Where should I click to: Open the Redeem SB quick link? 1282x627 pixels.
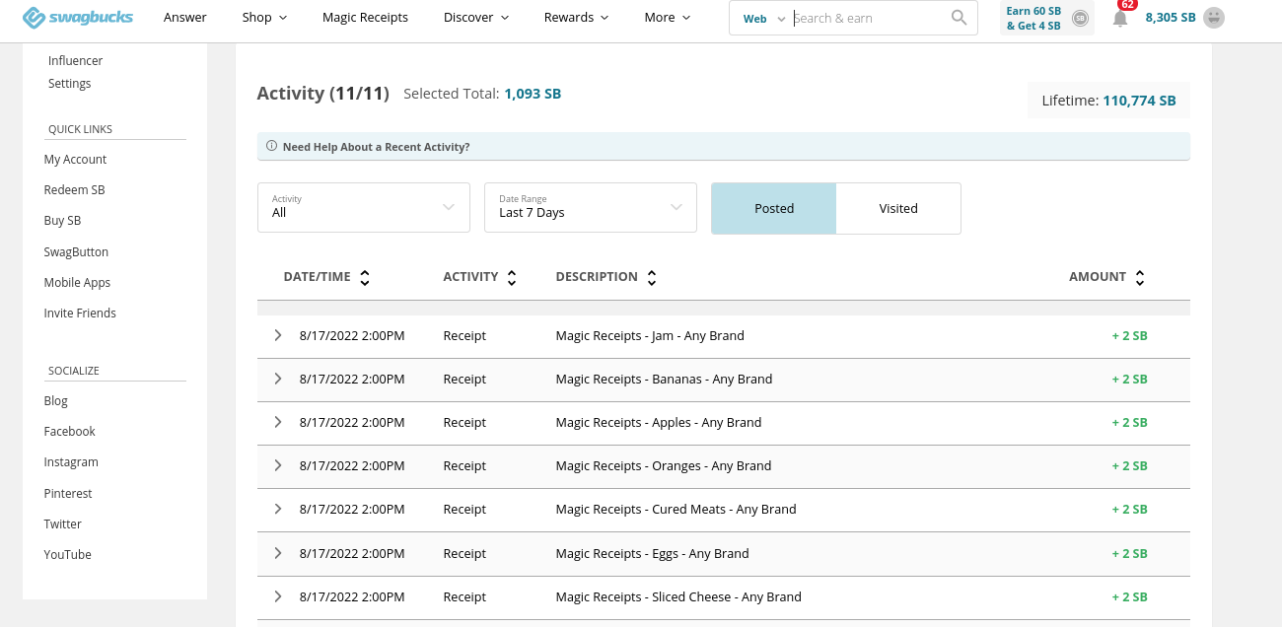[74, 189]
